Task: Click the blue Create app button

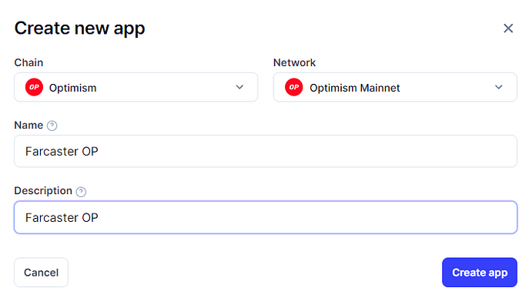Action: 480,273
